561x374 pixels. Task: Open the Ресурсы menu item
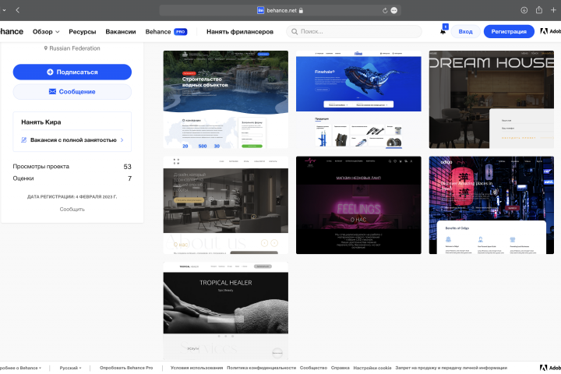(83, 31)
